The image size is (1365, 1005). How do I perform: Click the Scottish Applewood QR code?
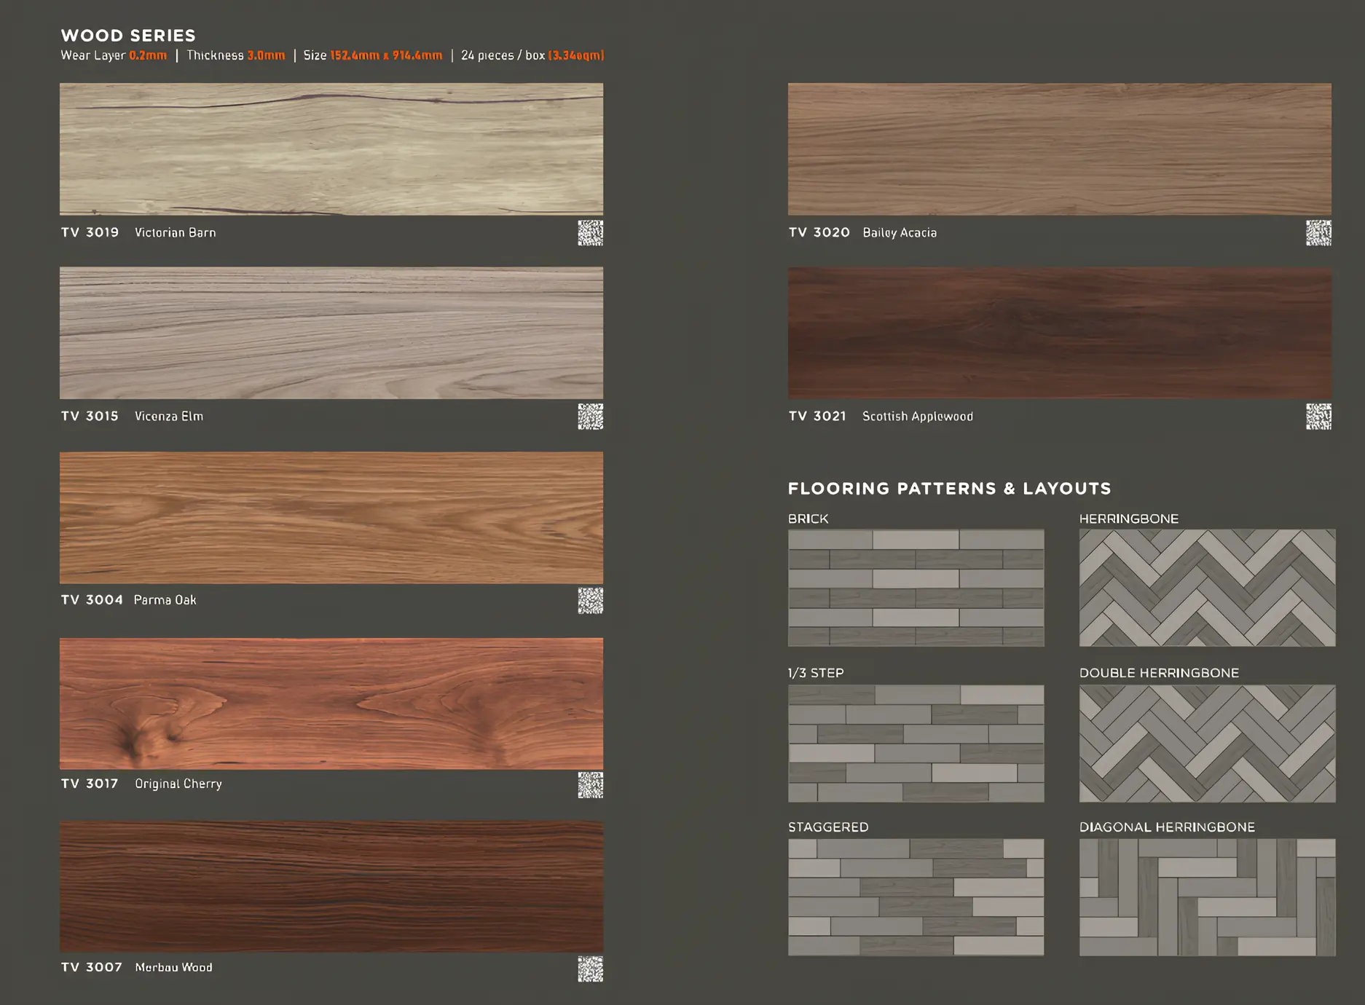point(1318,417)
